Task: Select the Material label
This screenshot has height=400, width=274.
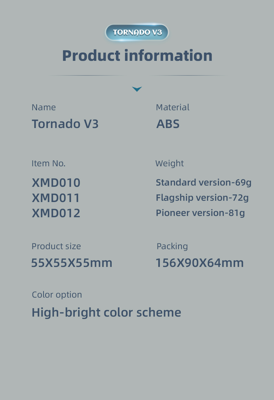Action: [x=173, y=107]
